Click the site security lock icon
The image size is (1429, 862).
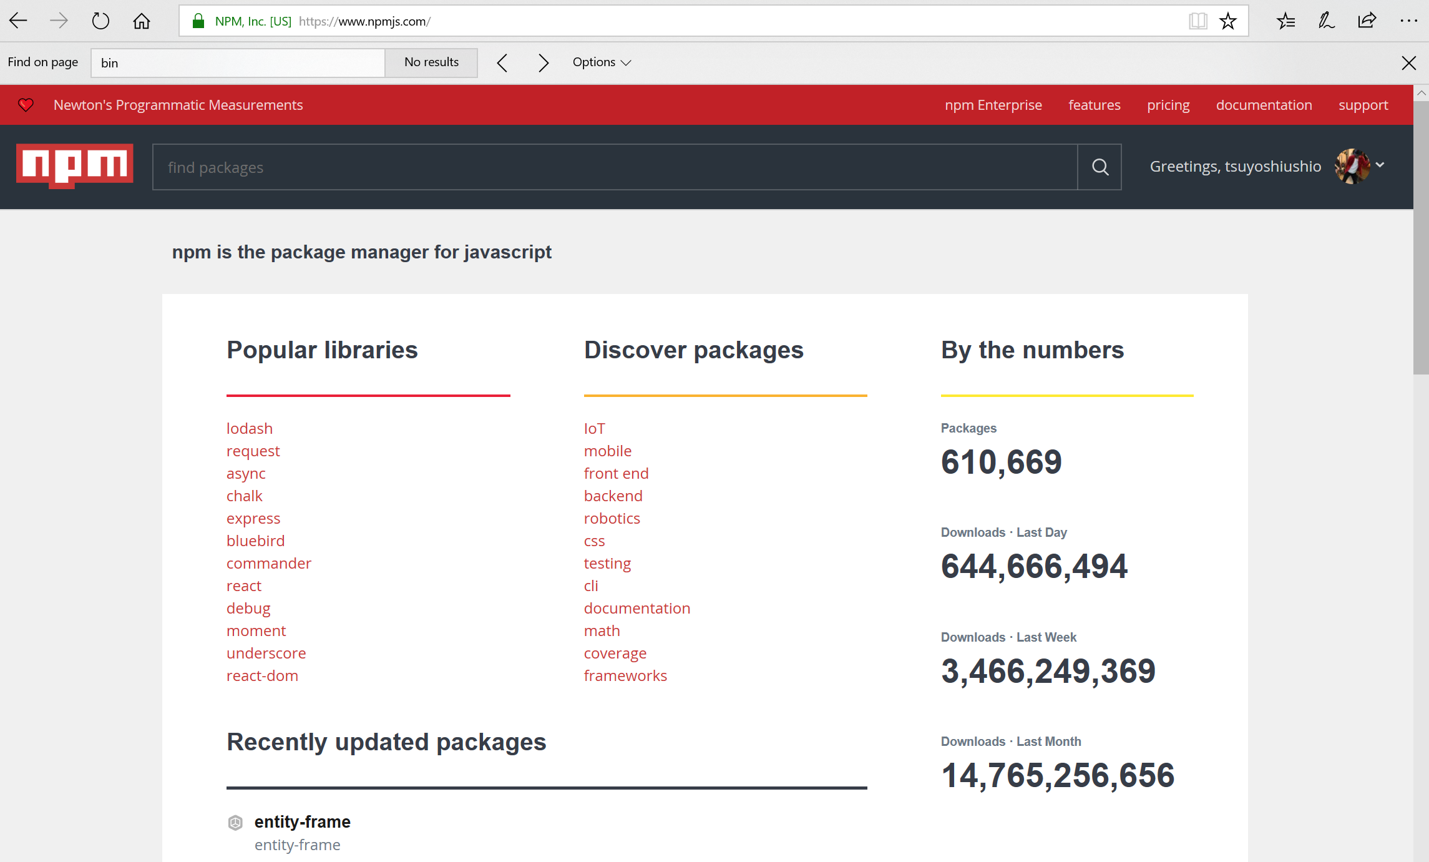point(198,20)
